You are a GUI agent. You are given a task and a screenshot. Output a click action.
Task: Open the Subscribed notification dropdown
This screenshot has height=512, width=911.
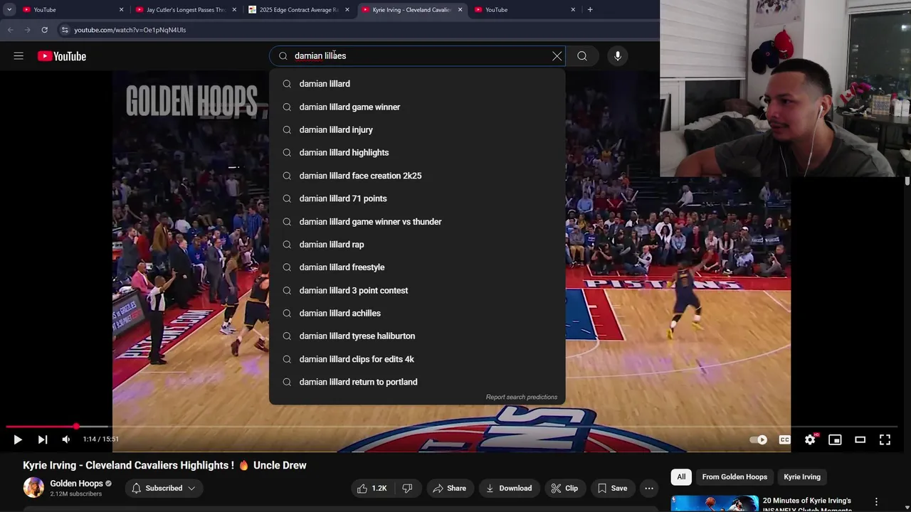click(164, 489)
